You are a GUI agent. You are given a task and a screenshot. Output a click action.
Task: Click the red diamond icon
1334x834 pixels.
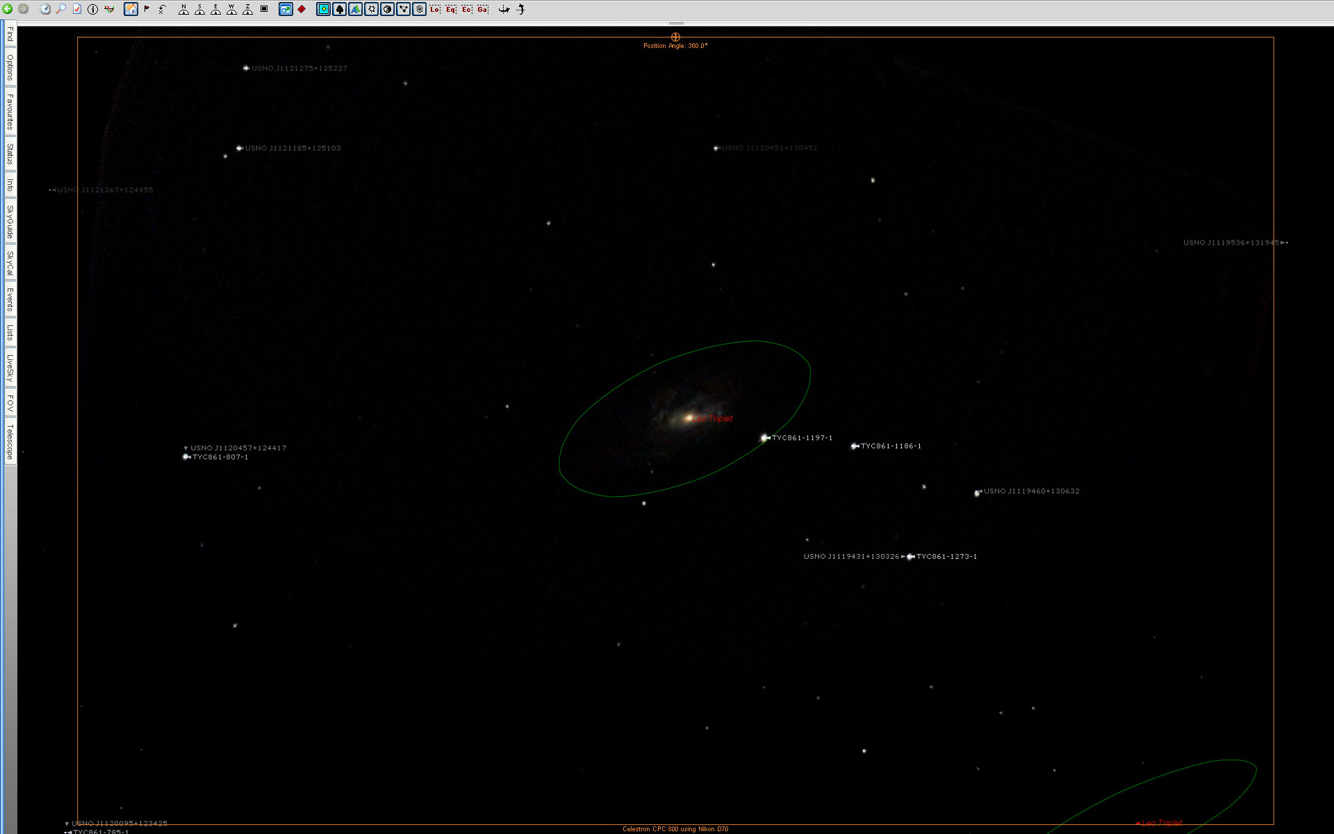302,9
